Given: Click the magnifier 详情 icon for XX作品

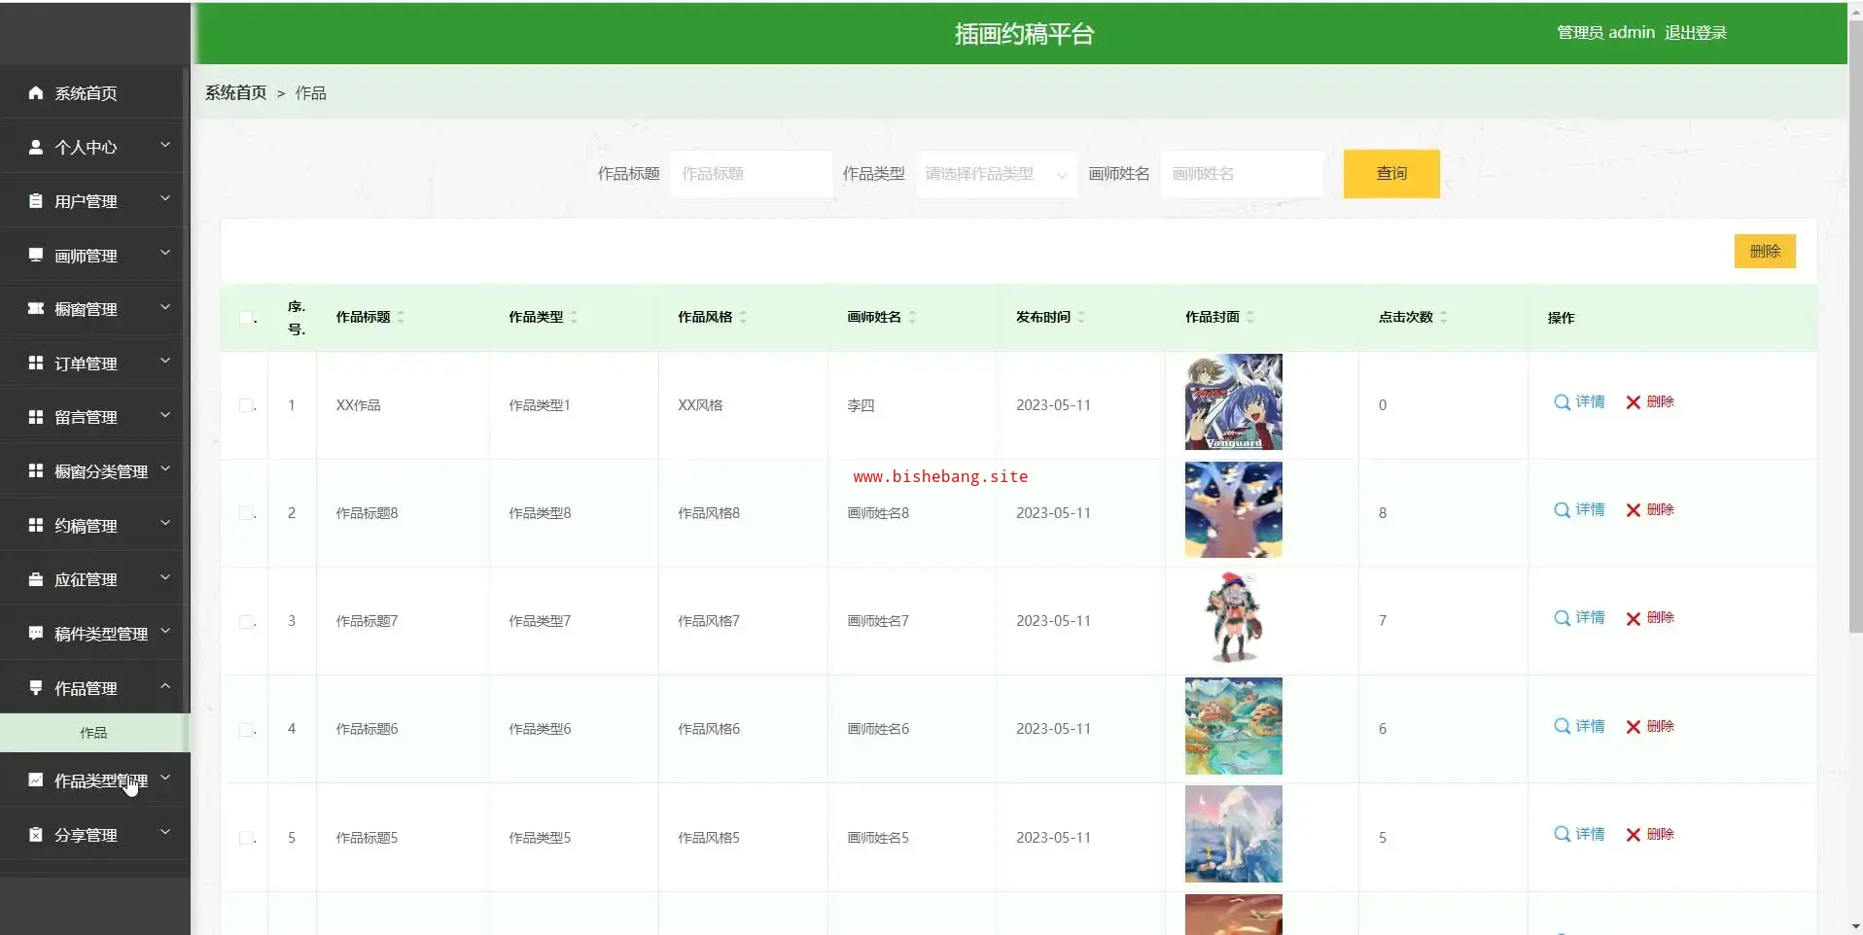Looking at the screenshot, I should click(x=1563, y=402).
